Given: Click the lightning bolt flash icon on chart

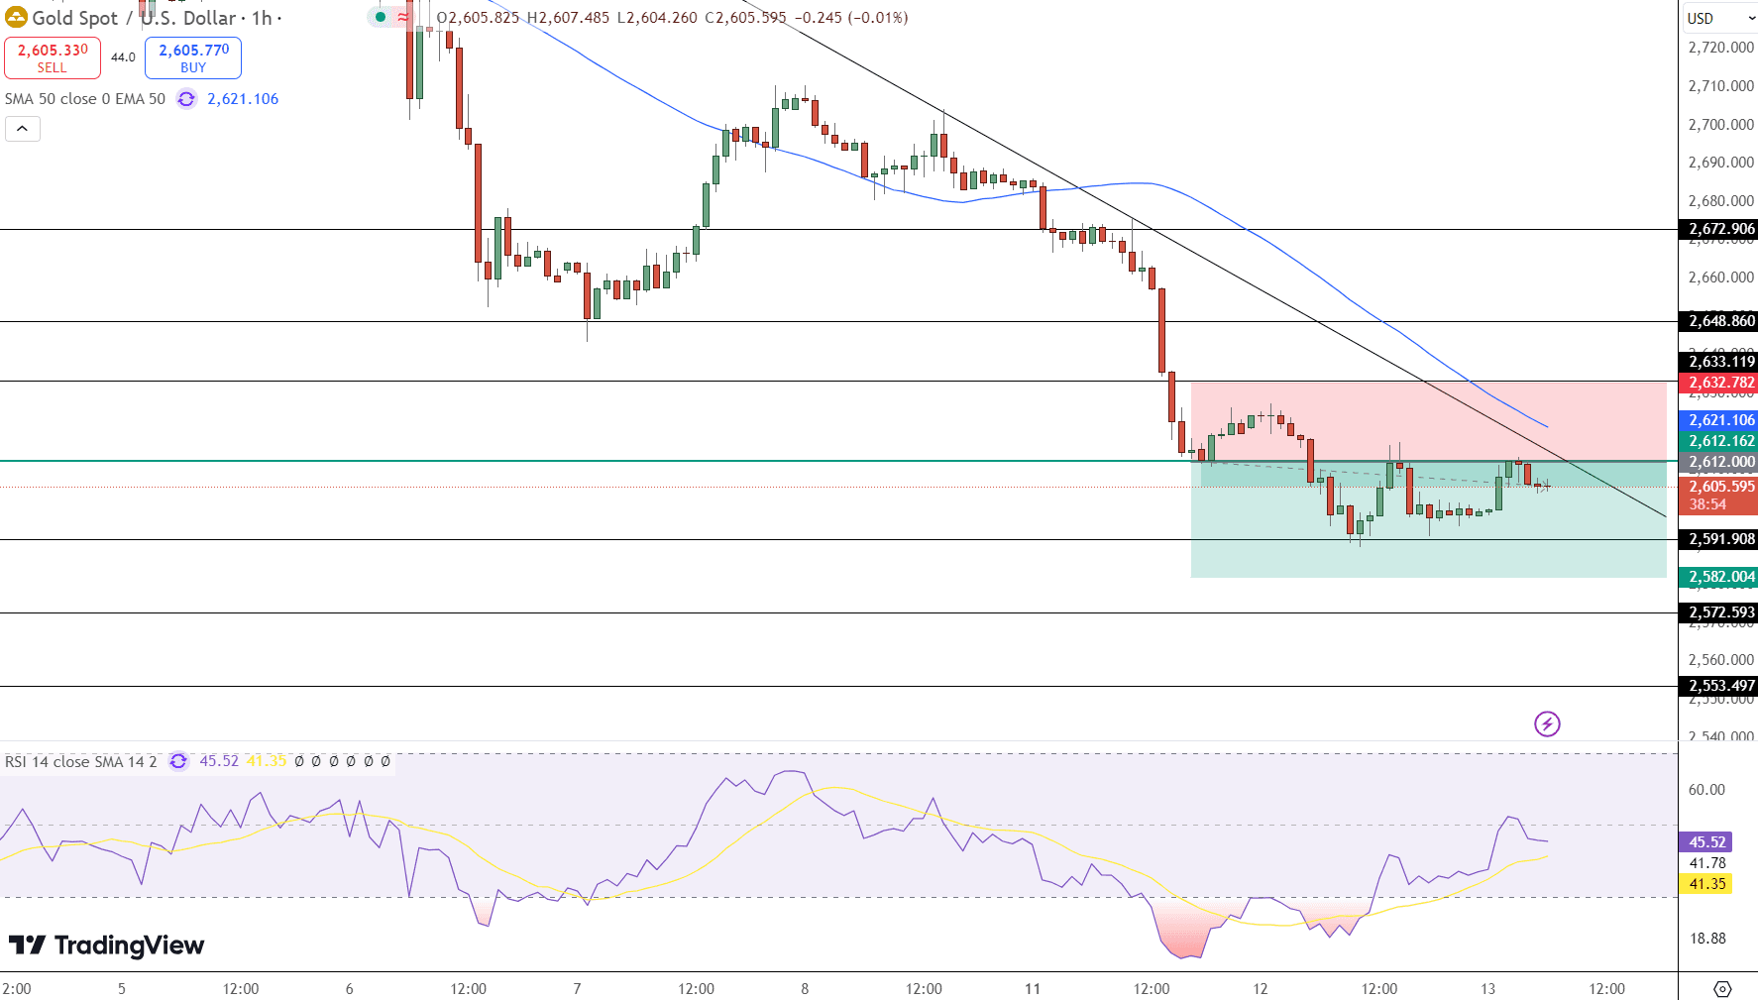Looking at the screenshot, I should tap(1547, 724).
